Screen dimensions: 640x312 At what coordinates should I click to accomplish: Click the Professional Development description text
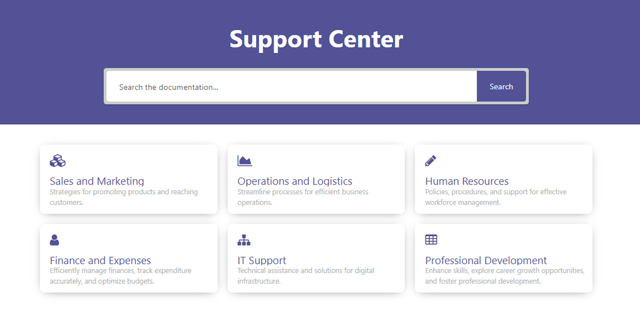pyautogui.click(x=504, y=276)
